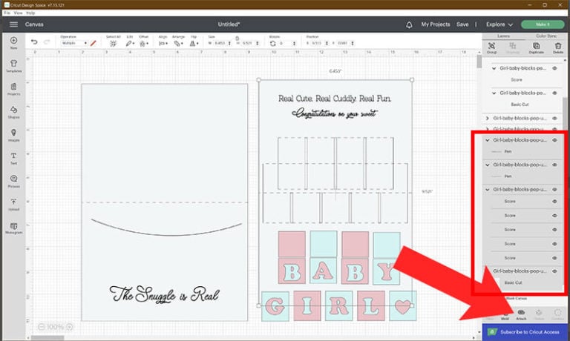The image size is (570, 341).
Task: Open the Help menu
Action: click(x=30, y=13)
